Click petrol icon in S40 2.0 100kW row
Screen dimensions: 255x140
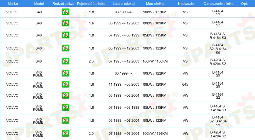(x=65, y=61)
